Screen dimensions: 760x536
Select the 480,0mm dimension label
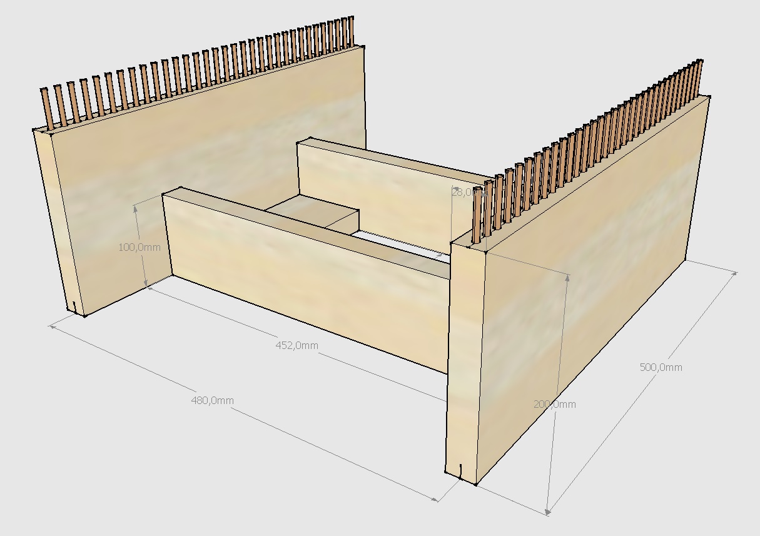point(212,401)
